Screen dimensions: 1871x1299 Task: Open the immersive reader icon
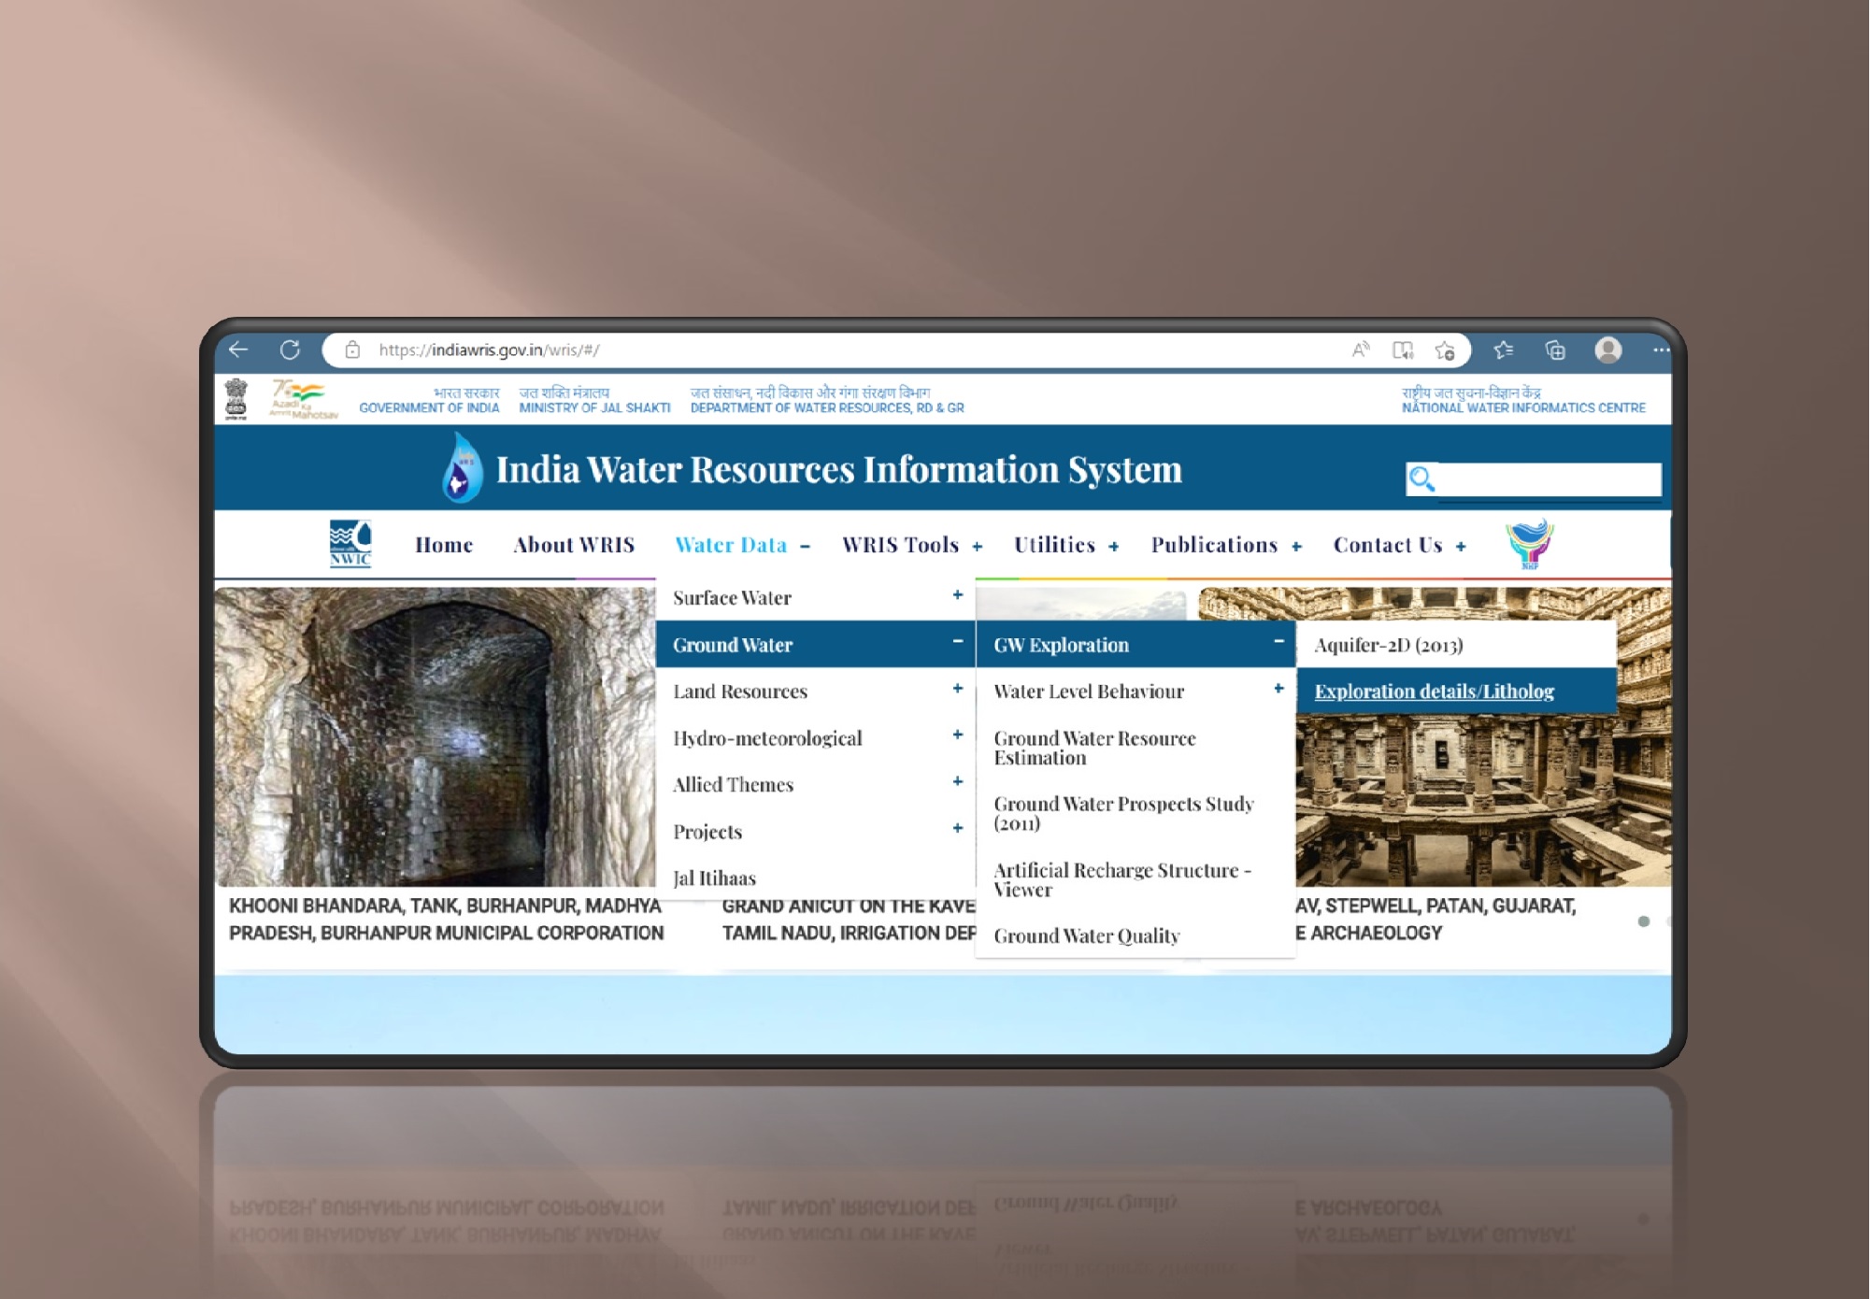1403,350
